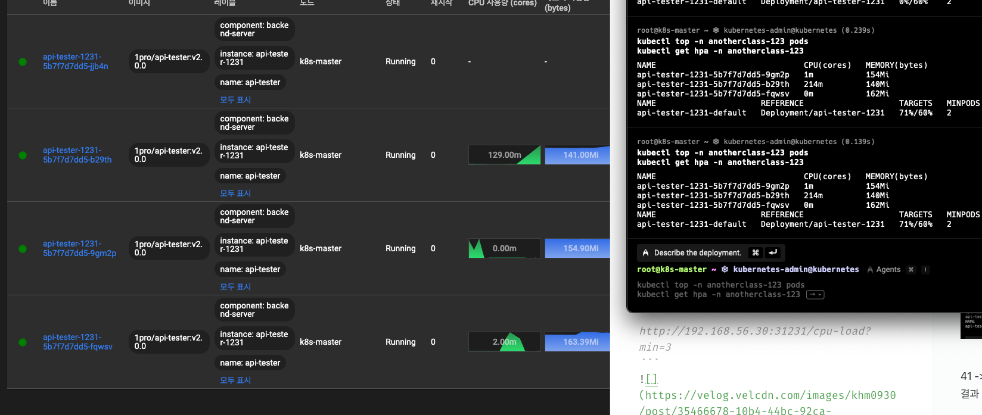Click green status dot of fqwsv pod
Viewport: 982px width, 415px height.
(x=23, y=342)
